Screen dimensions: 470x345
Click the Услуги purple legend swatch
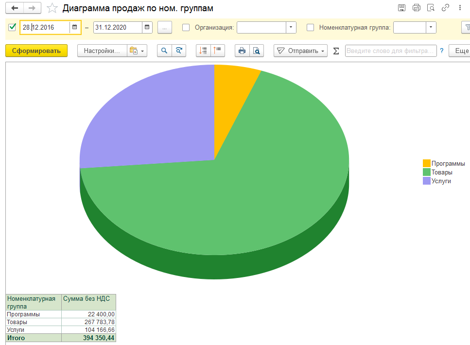pyautogui.click(x=427, y=181)
